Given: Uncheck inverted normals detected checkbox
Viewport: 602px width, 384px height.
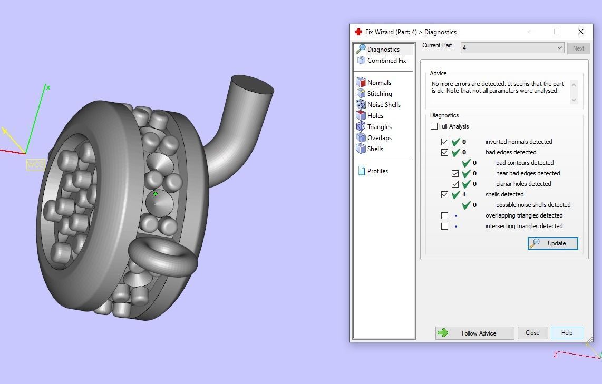Looking at the screenshot, I should pyautogui.click(x=444, y=142).
